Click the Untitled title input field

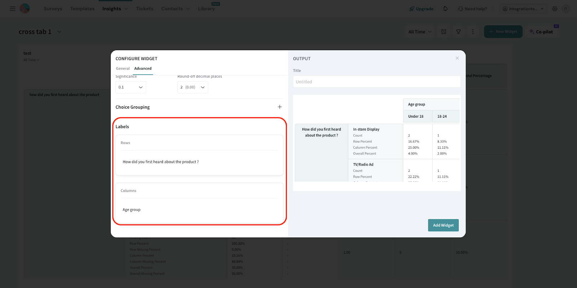376,82
